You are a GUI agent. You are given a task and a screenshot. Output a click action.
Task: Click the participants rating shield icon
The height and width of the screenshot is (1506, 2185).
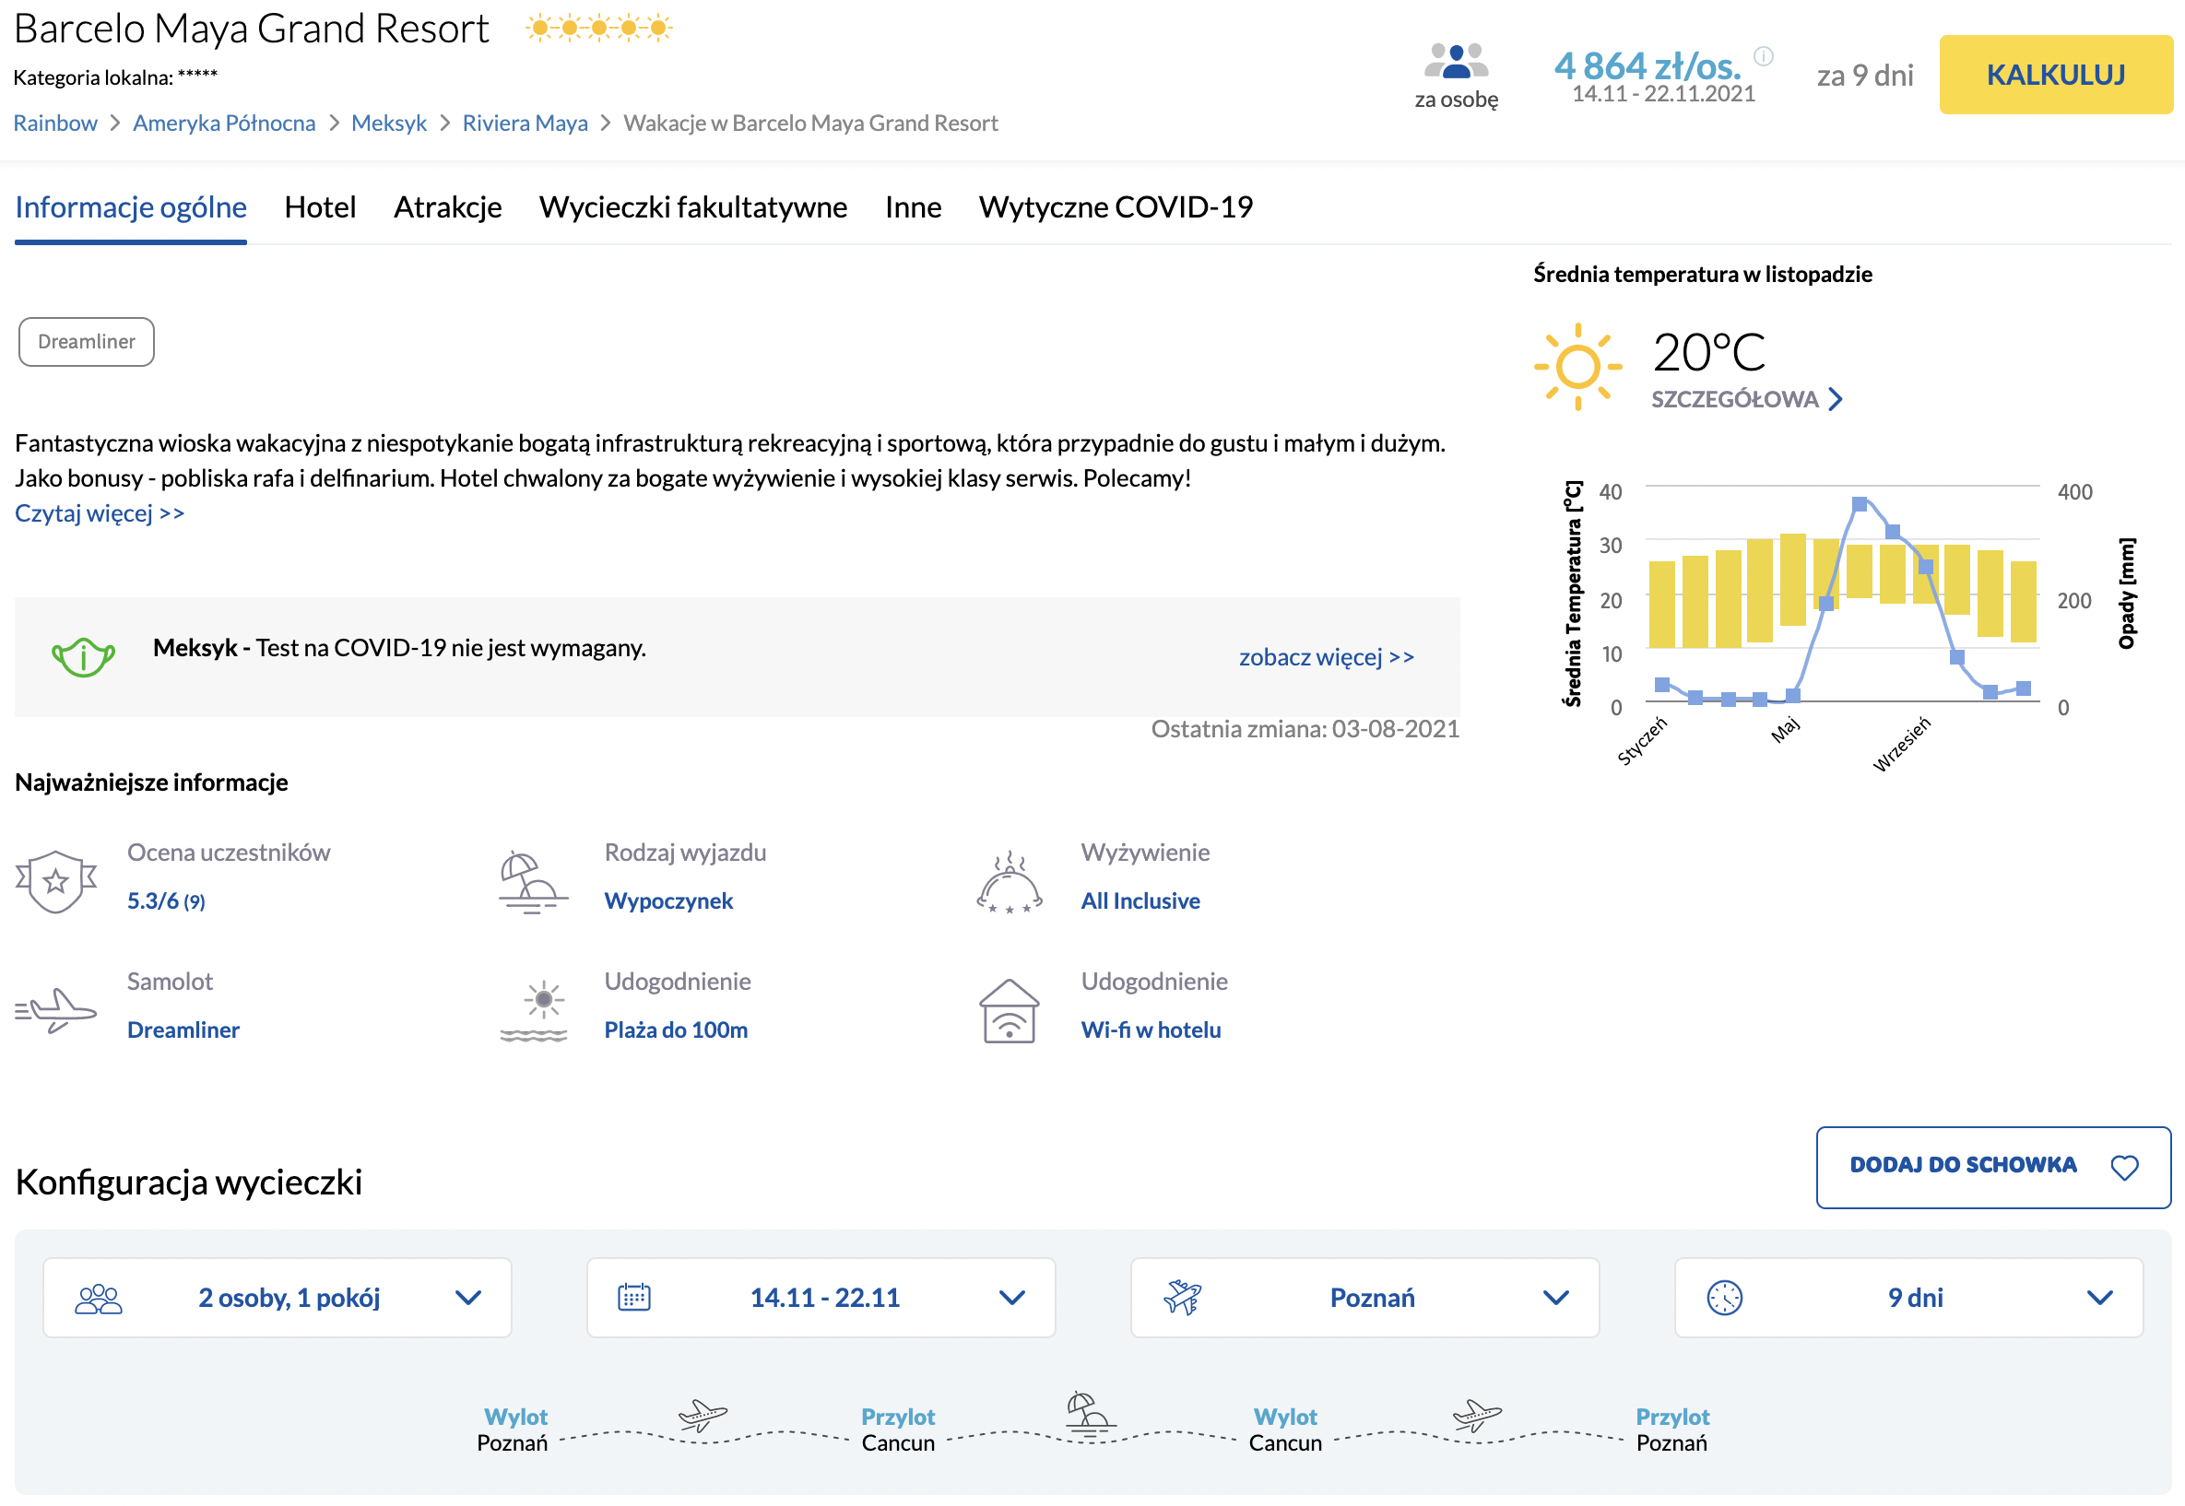[x=55, y=880]
